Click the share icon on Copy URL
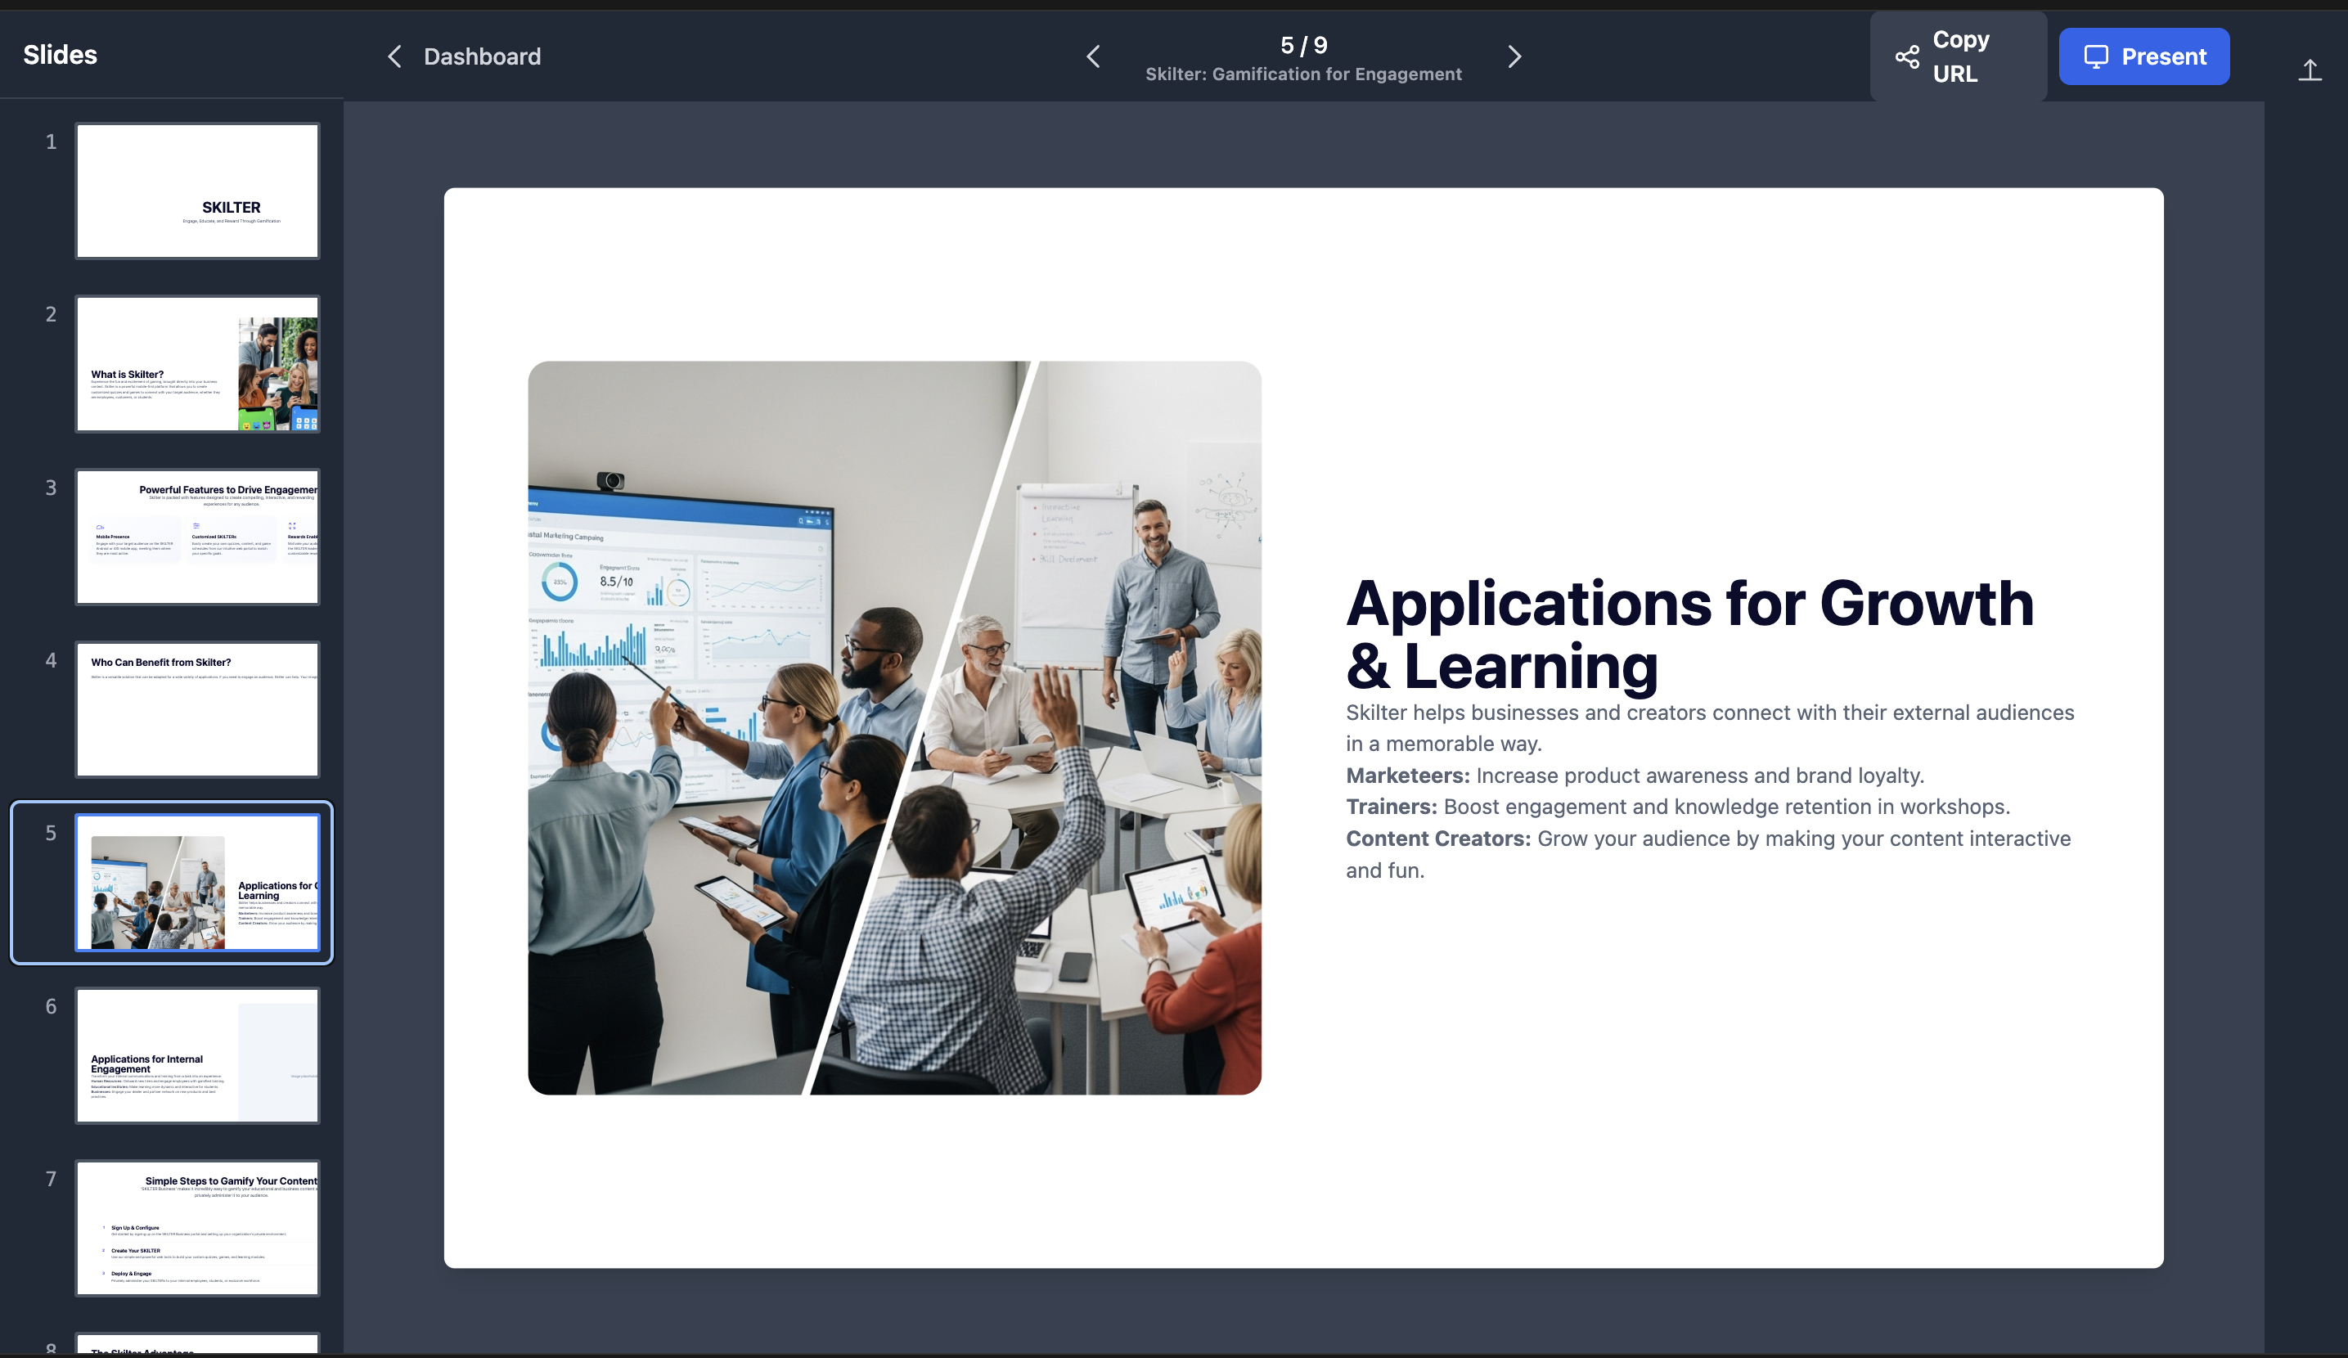Screen dimensions: 2348x1358 1906,56
